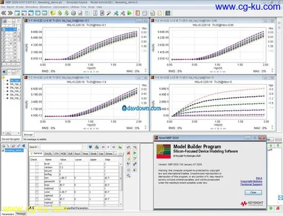The height and width of the screenshot is (216, 283).
Task: Open the Technical Support link
Action: pos(251,185)
